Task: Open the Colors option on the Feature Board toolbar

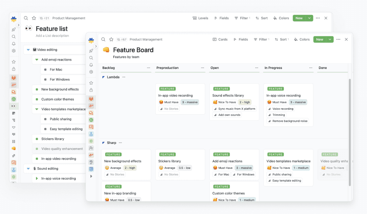Action: pos(302,39)
